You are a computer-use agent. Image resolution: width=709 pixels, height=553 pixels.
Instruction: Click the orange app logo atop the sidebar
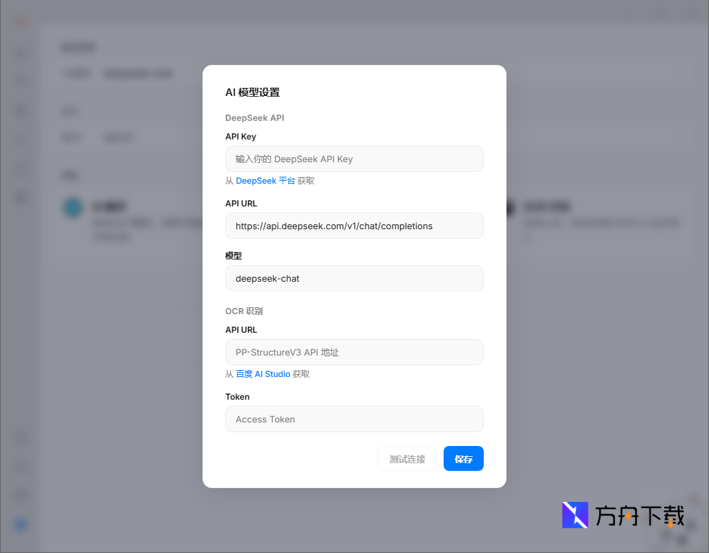(21, 22)
